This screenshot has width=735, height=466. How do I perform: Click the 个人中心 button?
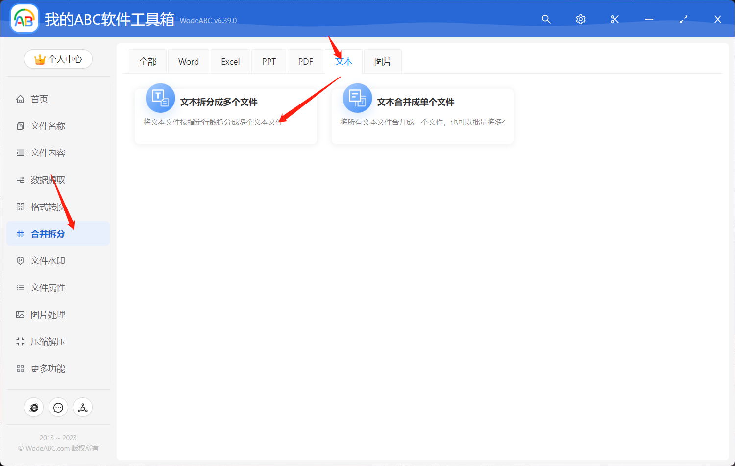pyautogui.click(x=58, y=58)
